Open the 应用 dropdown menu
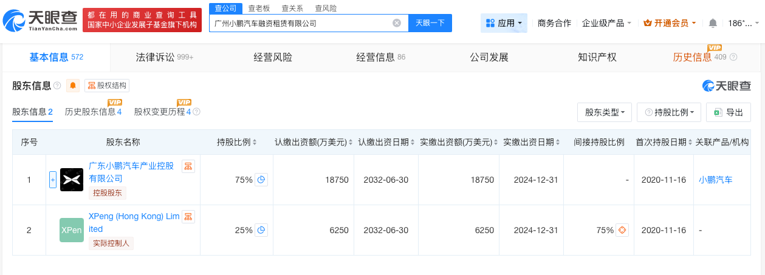Image resolution: width=765 pixels, height=275 pixels. pos(504,23)
